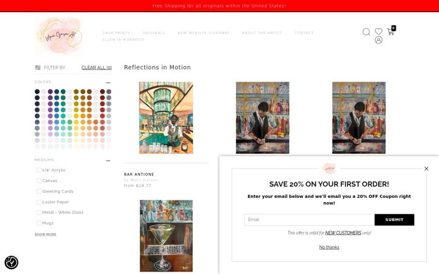
Task: Select the dark teal green swatch in top row
Action: [63, 91]
